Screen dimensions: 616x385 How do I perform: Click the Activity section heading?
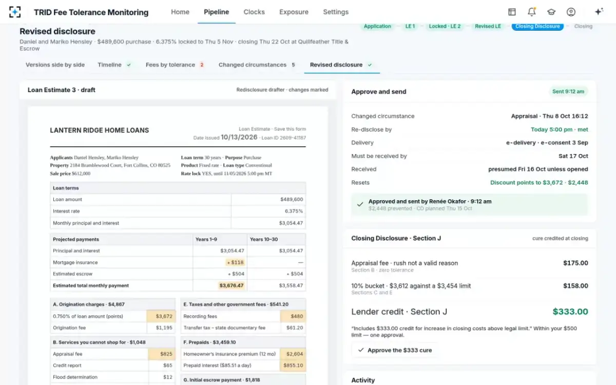point(363,380)
